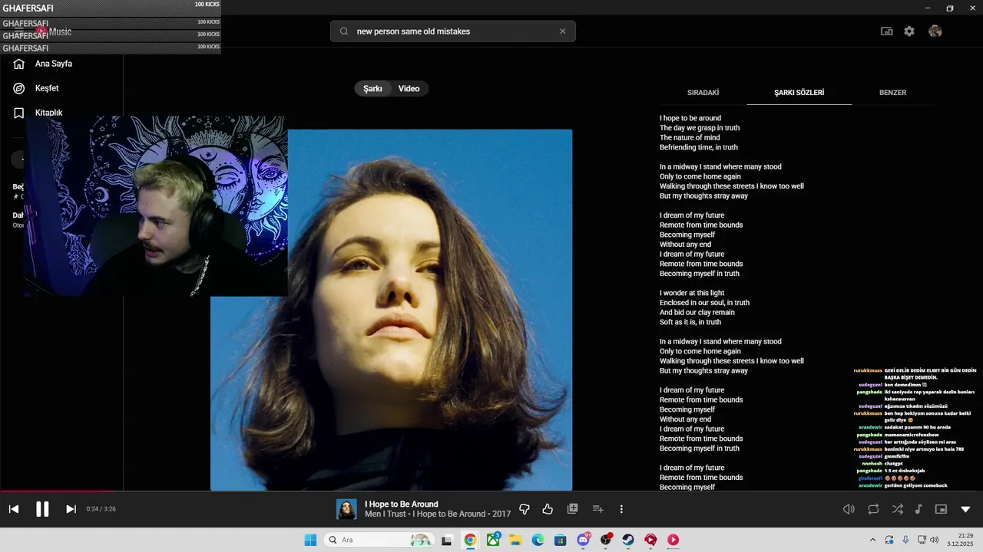Open File Explorer from the taskbar
The width and height of the screenshot is (983, 552).
[x=515, y=540]
